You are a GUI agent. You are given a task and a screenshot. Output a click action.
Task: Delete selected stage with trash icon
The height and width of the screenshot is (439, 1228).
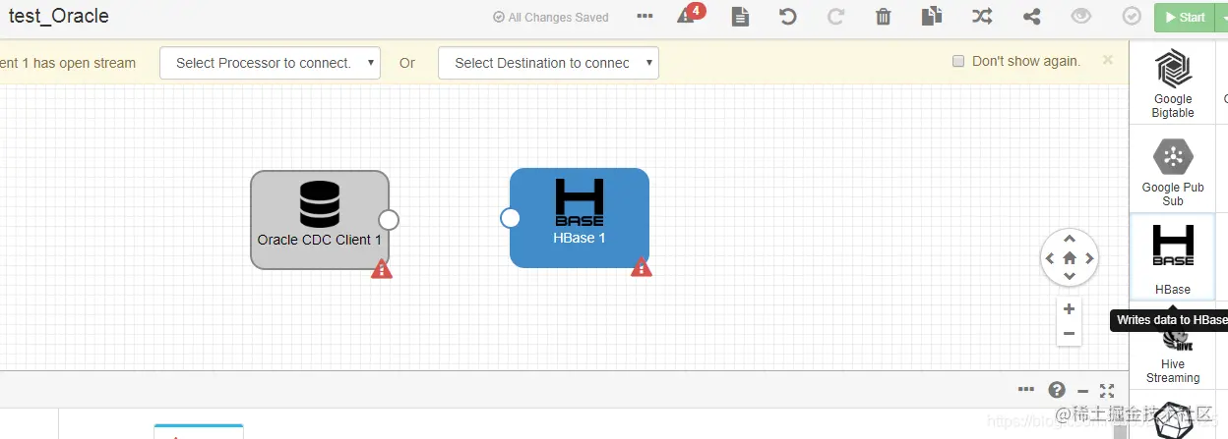[x=884, y=17]
